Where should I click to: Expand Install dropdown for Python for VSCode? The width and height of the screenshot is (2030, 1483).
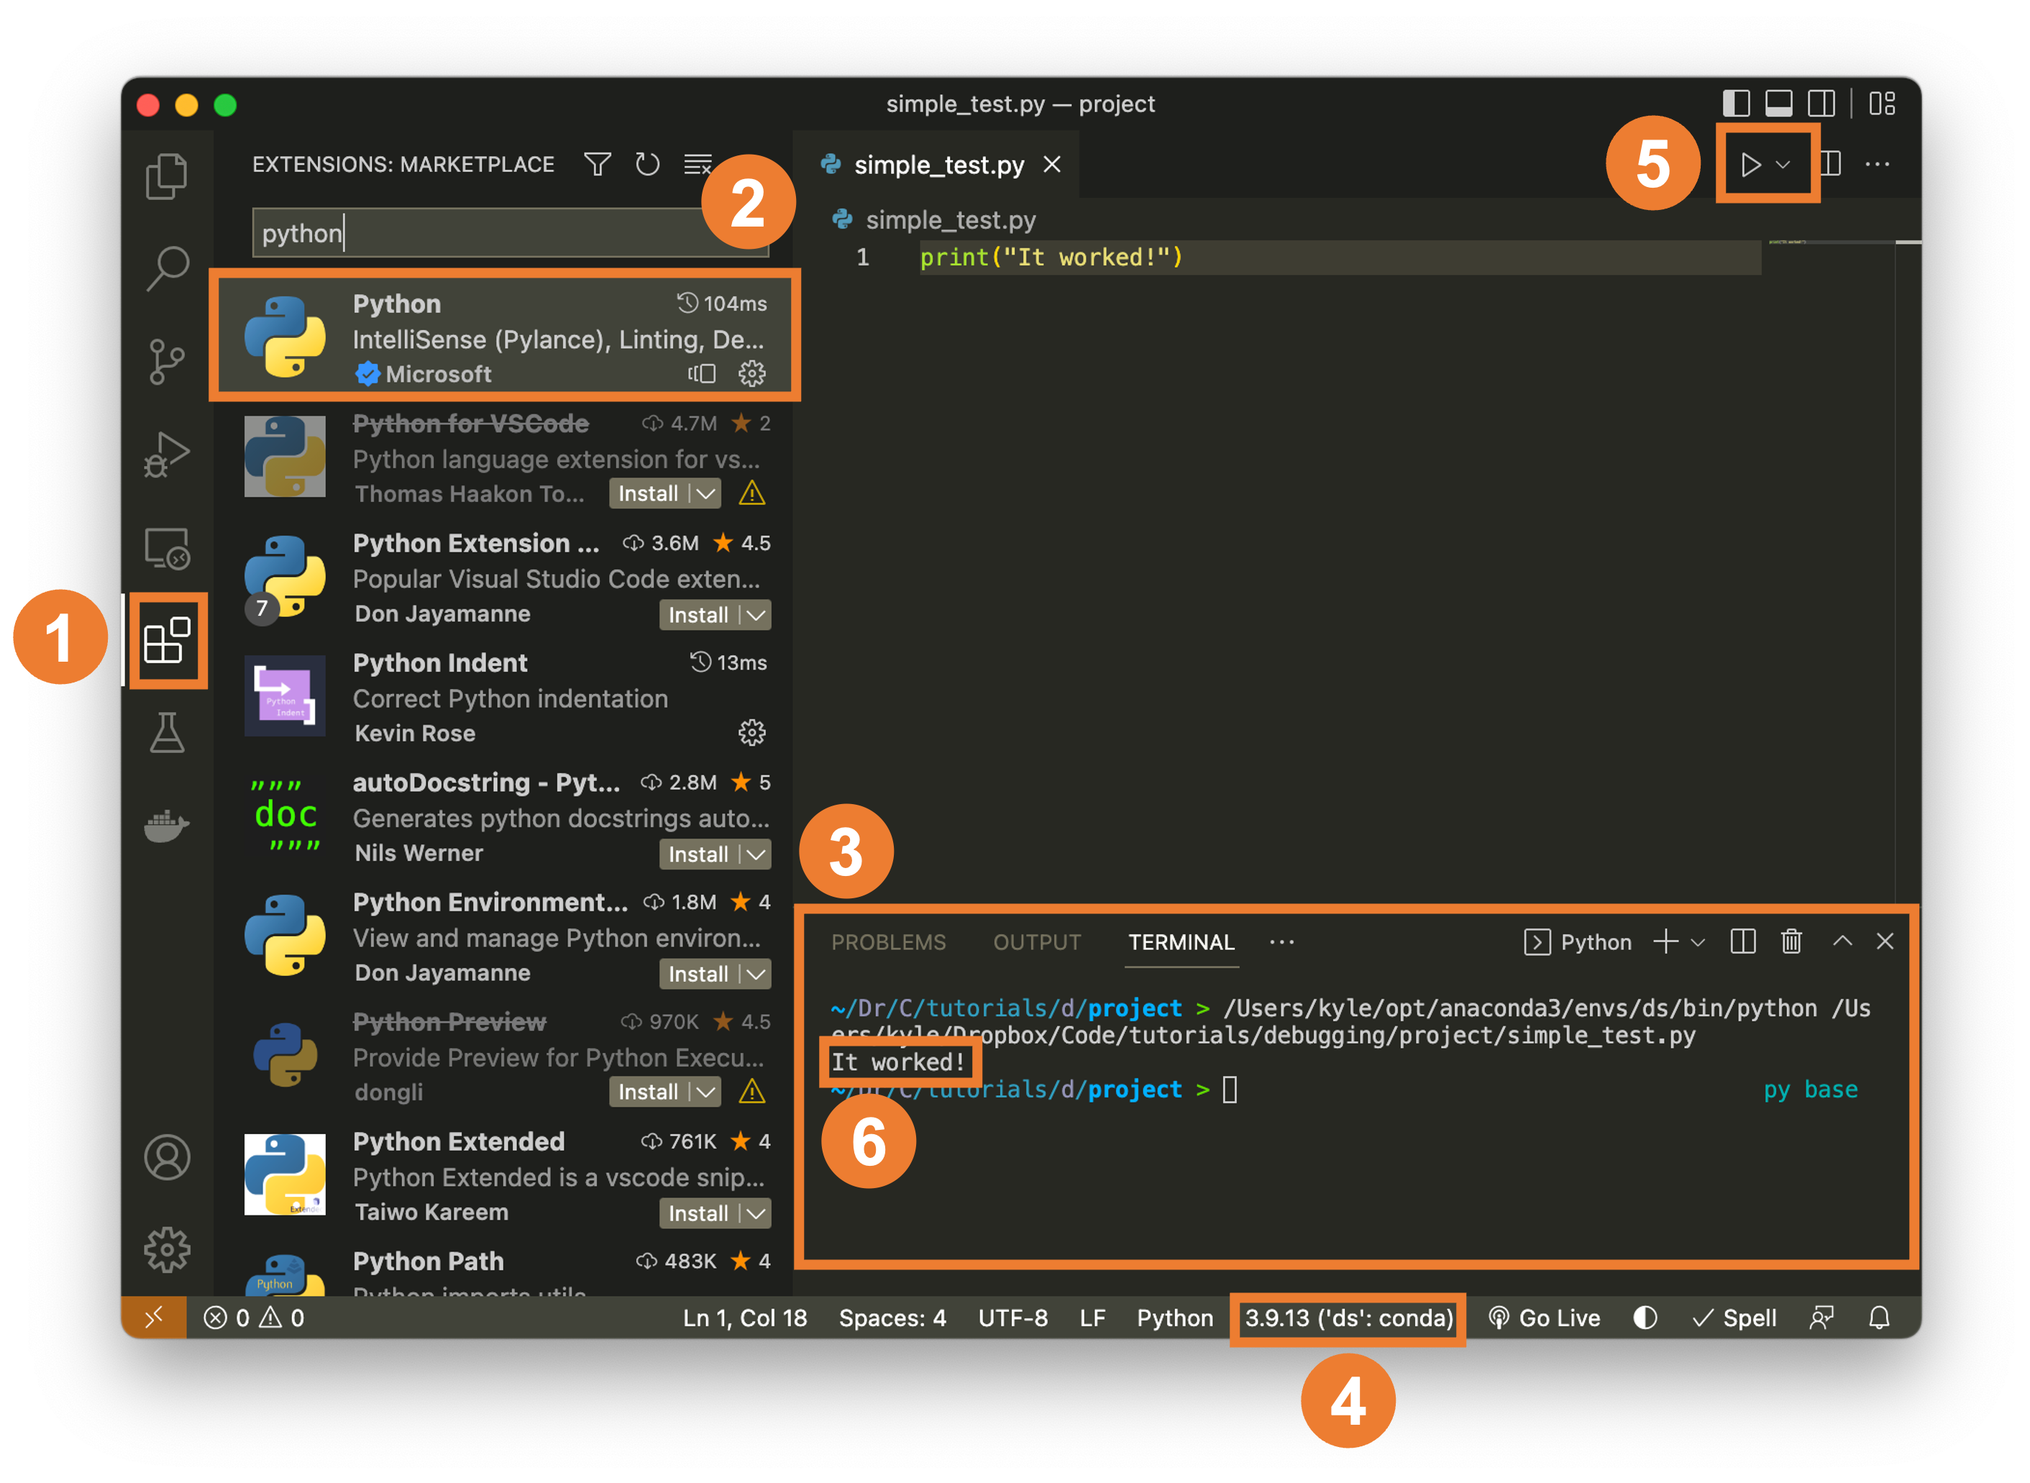(x=706, y=494)
